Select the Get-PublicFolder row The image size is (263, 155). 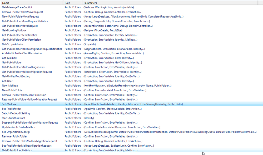[132, 63]
